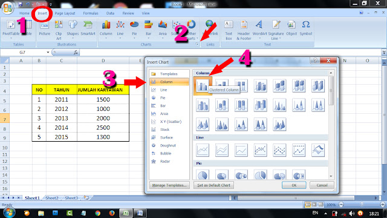The height and width of the screenshot is (218, 387).
Task: Choose the first Pie chart thumbnail
Action: point(203,174)
